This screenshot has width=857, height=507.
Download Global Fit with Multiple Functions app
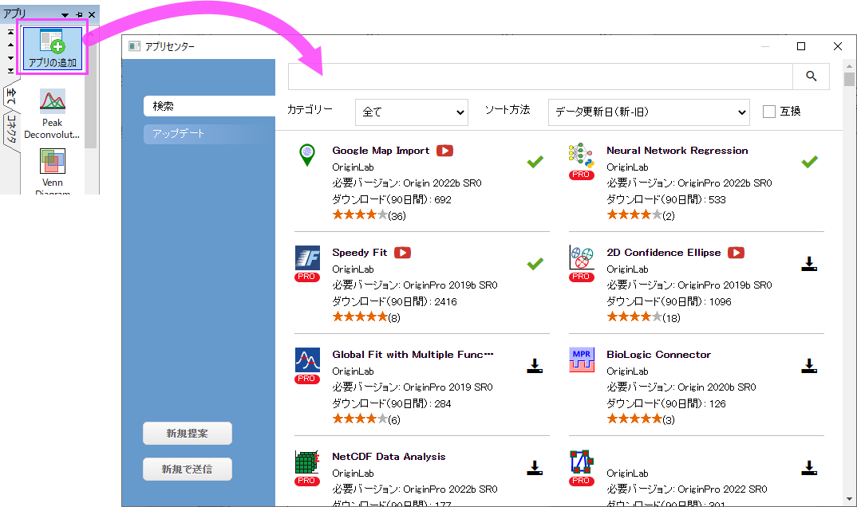[x=535, y=366]
